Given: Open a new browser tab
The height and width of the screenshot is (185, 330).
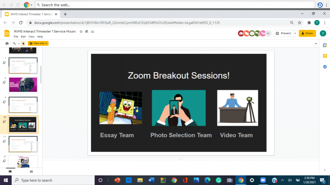Looking at the screenshot, I should click(x=65, y=14).
